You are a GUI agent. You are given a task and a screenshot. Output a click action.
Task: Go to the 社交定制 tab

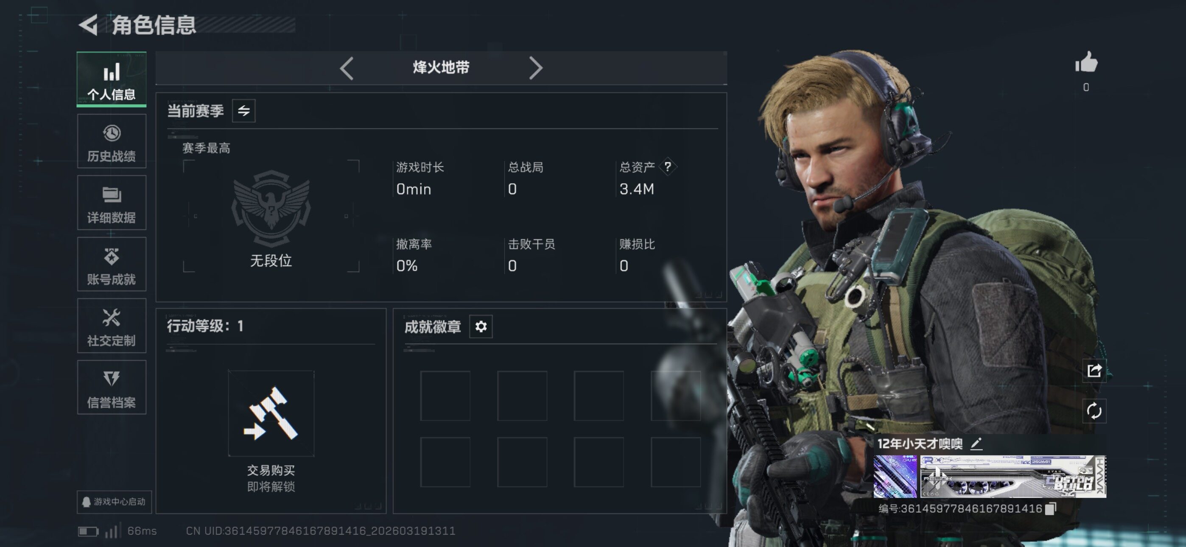click(x=112, y=326)
